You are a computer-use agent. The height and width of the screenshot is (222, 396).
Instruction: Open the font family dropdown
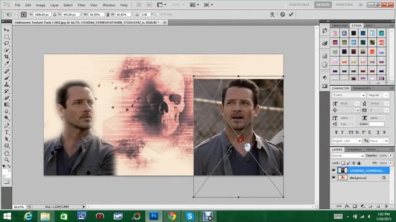pyautogui.click(x=363, y=95)
